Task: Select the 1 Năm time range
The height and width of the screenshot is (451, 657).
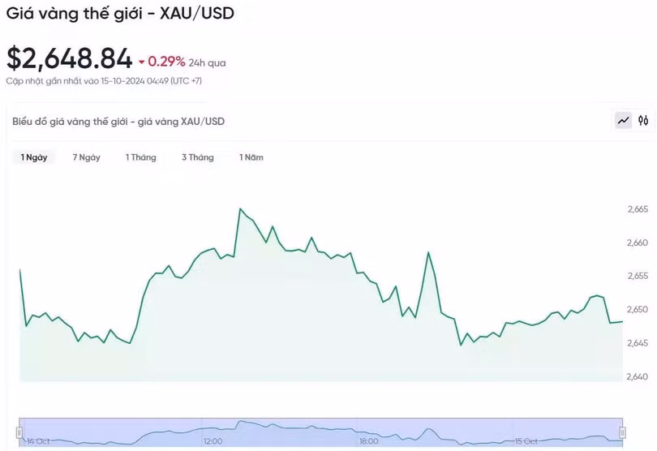Action: (x=251, y=157)
